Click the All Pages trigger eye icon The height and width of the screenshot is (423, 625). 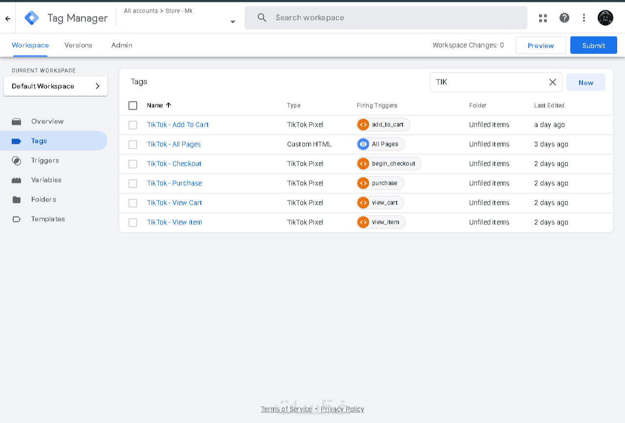363,144
